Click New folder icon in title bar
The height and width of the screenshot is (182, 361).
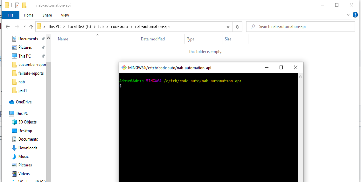[x=24, y=5]
